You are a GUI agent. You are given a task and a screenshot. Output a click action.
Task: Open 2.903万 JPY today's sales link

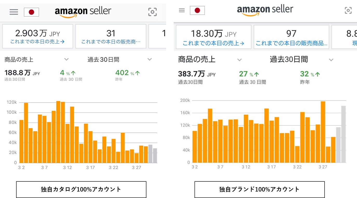[37, 41]
